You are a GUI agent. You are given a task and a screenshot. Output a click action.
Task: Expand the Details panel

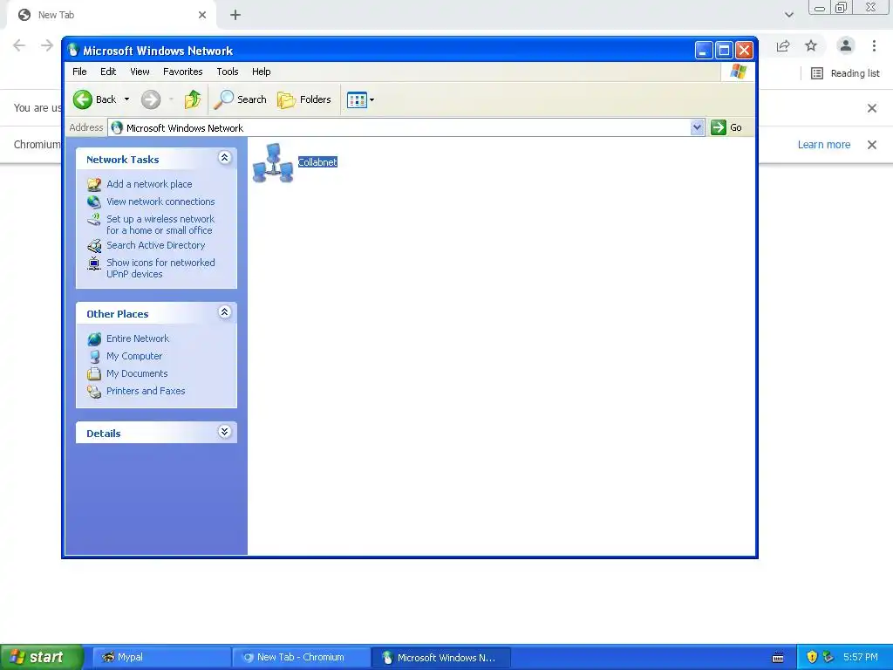pos(224,432)
